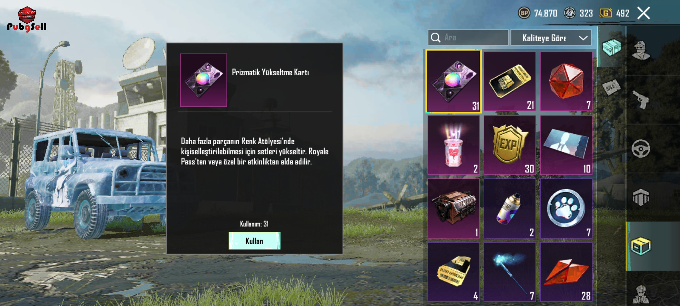This screenshot has width=680, height=306.
Task: Select the red gem item with count 7
Action: (x=566, y=81)
